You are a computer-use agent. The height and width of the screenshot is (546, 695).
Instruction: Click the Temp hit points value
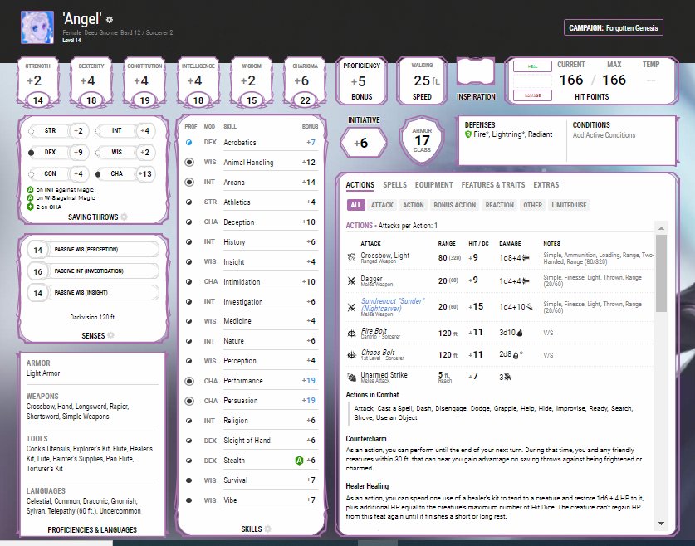(x=651, y=80)
